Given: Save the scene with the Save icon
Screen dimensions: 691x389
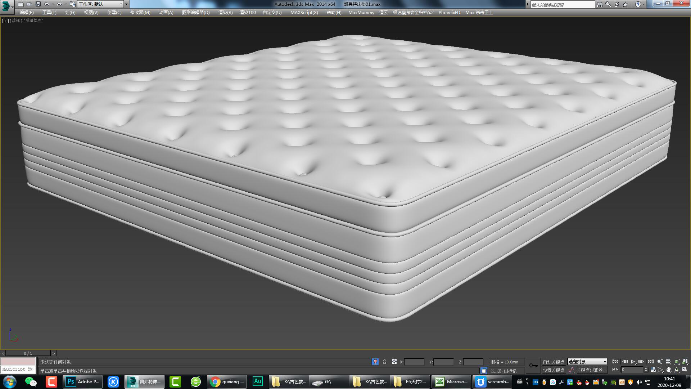Looking at the screenshot, I should click(x=37, y=4).
